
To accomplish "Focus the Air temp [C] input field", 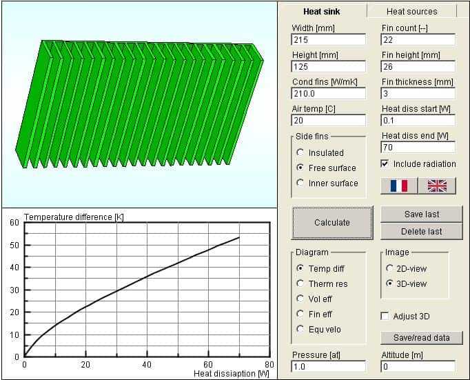I will point(329,121).
